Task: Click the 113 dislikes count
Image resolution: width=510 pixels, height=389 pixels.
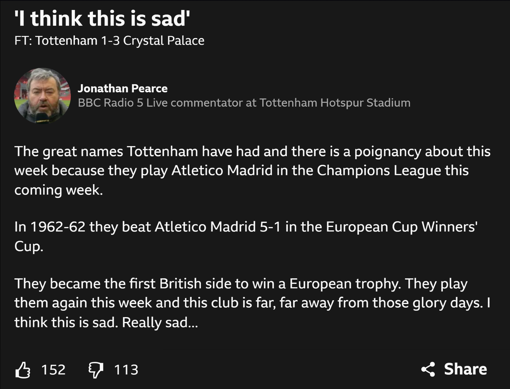Action: (126, 369)
